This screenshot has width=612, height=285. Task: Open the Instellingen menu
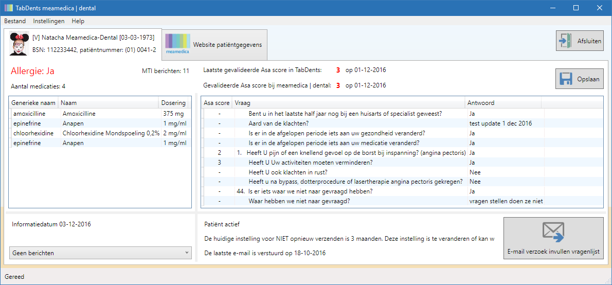49,21
